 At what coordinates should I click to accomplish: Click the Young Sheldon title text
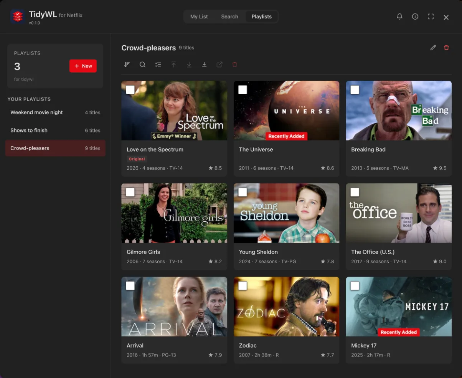[258, 252]
